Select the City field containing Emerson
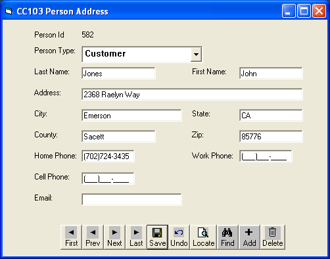 131,116
